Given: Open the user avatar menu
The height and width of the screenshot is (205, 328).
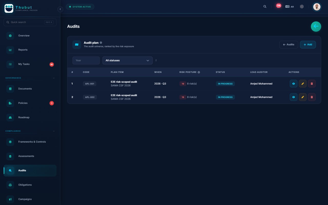Looking at the screenshot, I should point(317,7).
